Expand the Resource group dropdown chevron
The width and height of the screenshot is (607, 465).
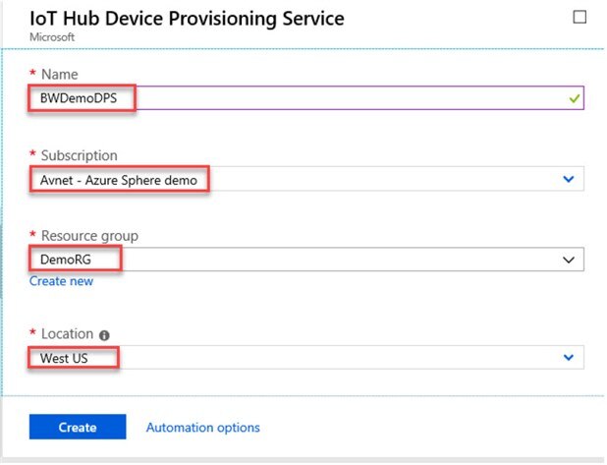(568, 260)
